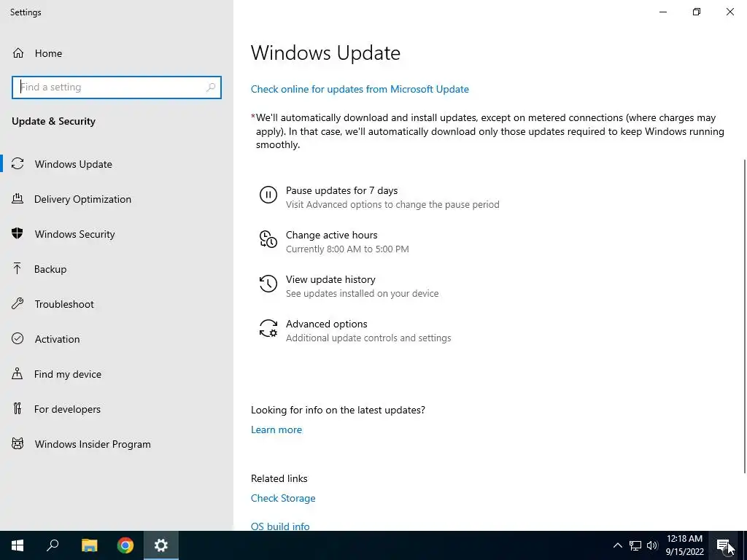Open taskbar Search magnifier
The width and height of the screenshot is (747, 560).
pos(53,545)
